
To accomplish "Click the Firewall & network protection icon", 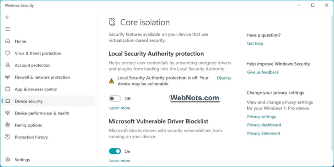I will point(8,77).
